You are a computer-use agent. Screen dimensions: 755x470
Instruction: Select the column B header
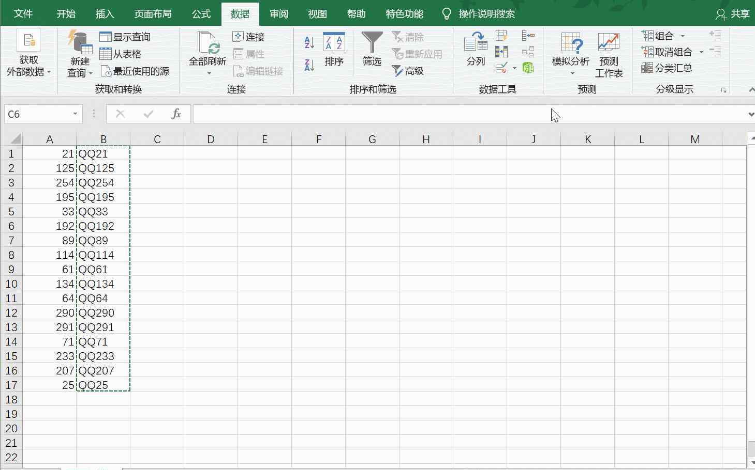pyautogui.click(x=103, y=139)
